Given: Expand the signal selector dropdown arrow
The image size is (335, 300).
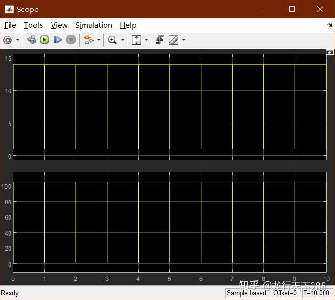Looking at the screenshot, I should (99, 40).
